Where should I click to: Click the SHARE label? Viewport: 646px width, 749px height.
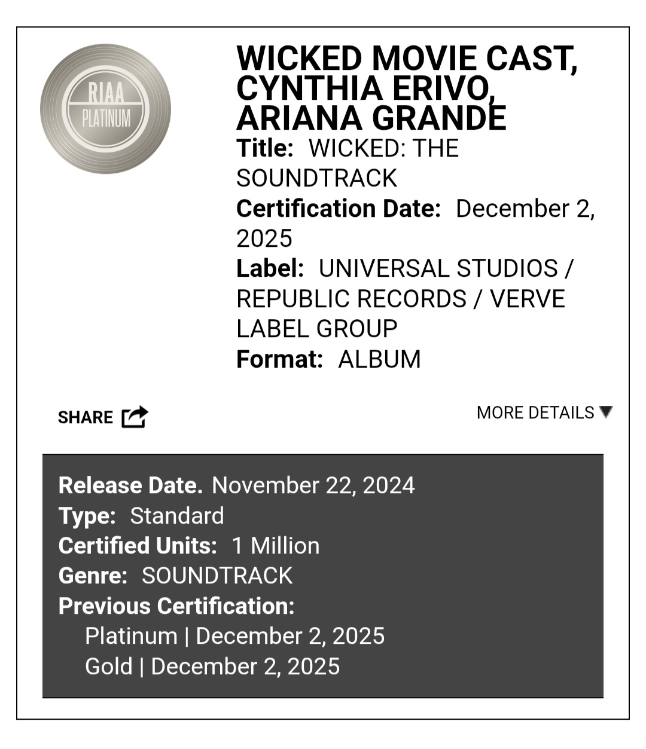[85, 417]
